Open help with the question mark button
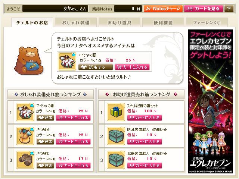This screenshot has height=179, width=239. (229, 9)
